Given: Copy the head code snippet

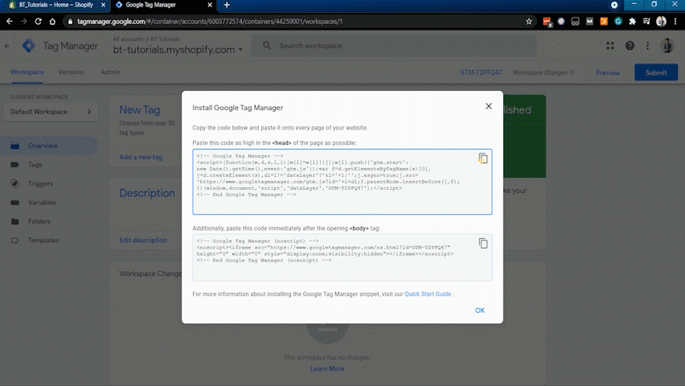Looking at the screenshot, I should 482,158.
